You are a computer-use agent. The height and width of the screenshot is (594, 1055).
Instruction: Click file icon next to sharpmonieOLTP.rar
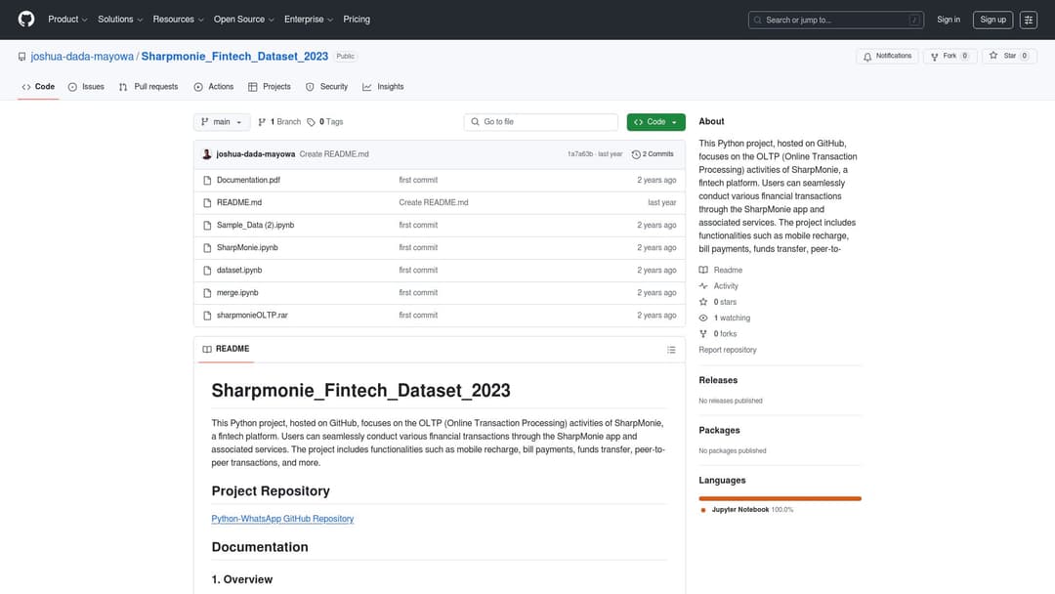click(x=207, y=316)
